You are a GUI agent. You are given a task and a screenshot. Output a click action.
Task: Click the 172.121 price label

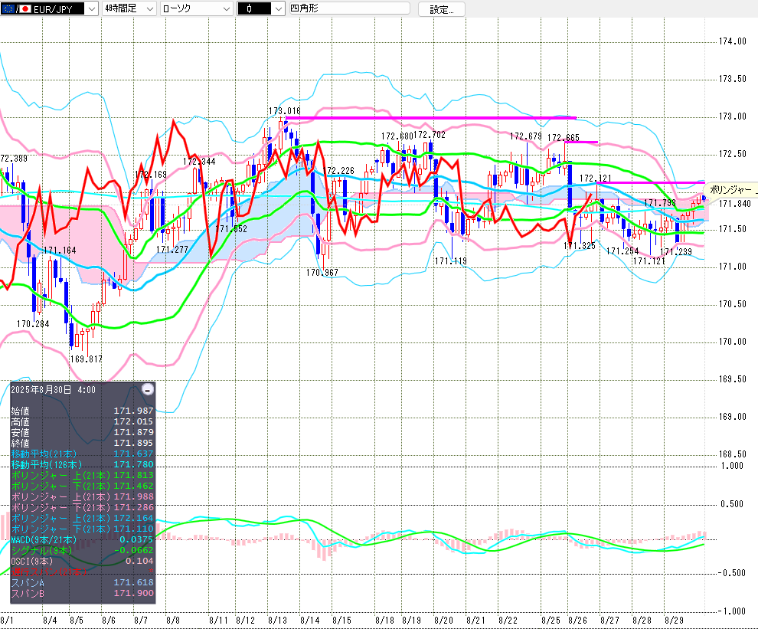coord(596,179)
